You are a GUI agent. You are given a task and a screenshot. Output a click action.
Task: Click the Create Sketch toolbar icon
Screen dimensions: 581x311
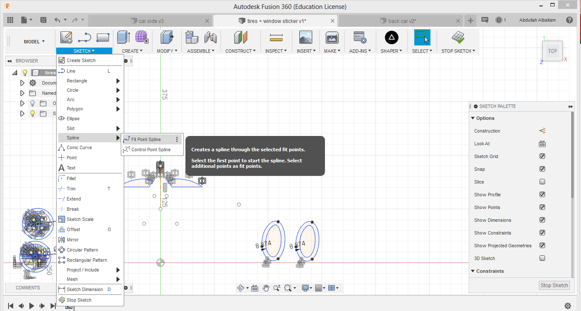coord(66,37)
